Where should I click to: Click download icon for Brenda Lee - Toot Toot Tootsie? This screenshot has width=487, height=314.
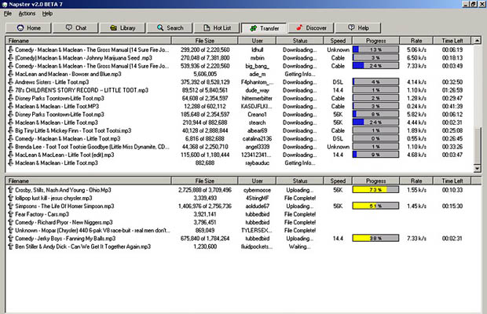[10, 147]
